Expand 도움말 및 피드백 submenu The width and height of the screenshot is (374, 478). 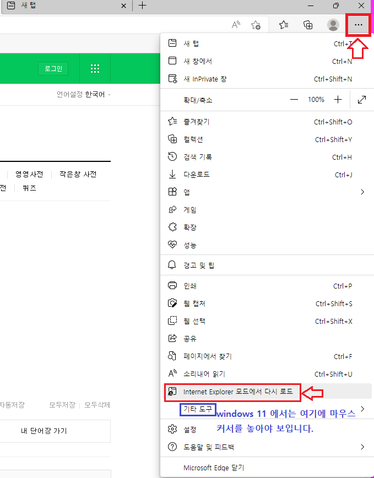click(x=266, y=447)
